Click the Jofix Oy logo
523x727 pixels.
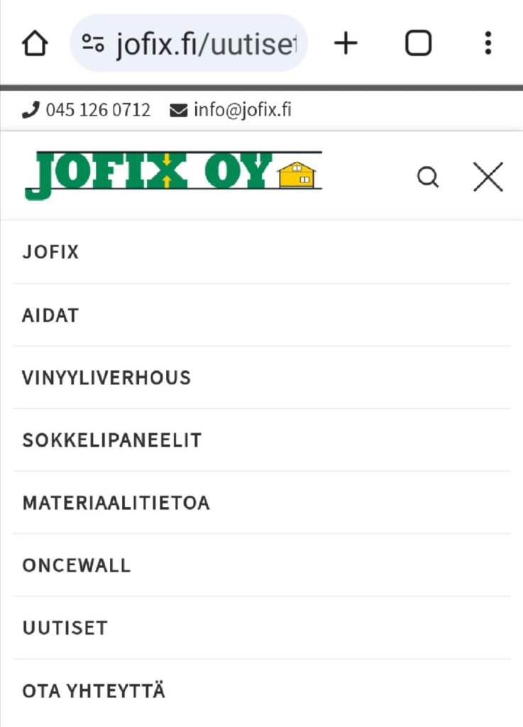tap(173, 175)
